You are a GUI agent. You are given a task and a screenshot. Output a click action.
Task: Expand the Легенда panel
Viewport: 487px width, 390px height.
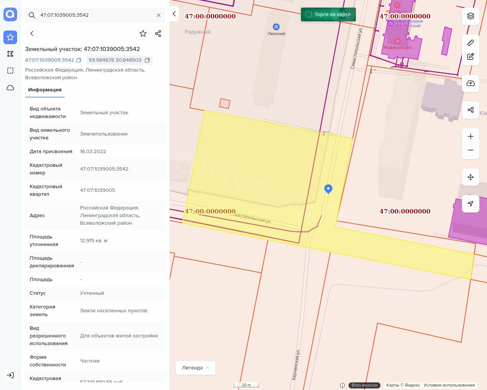point(196,368)
